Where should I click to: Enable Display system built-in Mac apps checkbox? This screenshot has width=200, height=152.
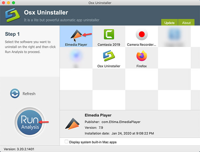(x=66, y=142)
